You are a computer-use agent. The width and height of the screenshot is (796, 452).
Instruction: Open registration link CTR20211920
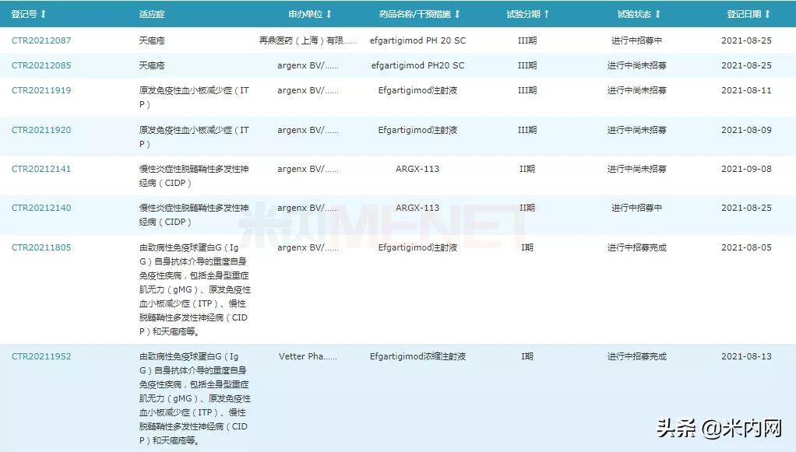[x=41, y=130]
